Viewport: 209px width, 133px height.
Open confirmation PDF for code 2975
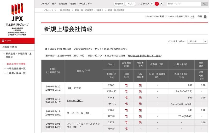[140, 123]
